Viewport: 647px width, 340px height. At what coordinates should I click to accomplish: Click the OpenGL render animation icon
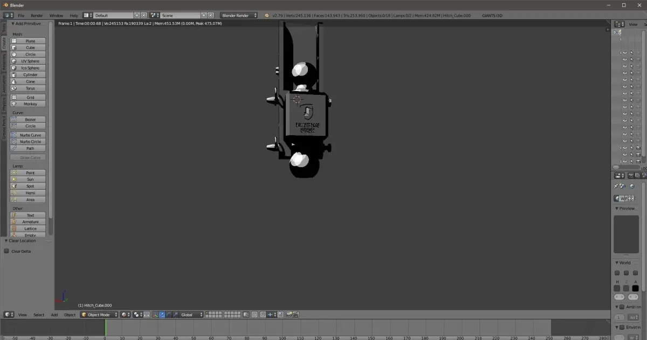point(296,315)
